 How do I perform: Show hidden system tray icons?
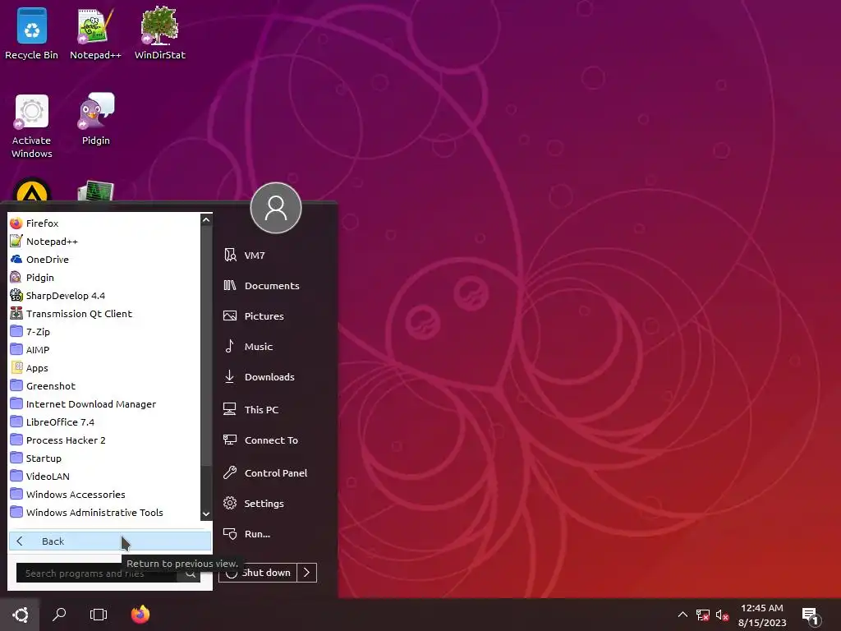click(682, 615)
